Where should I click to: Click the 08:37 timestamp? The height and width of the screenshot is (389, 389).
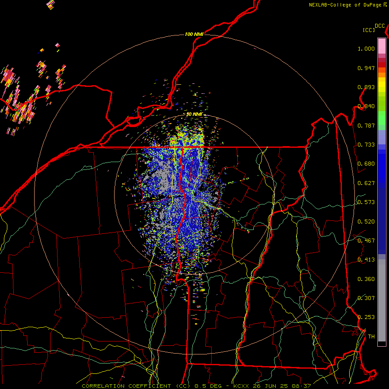(x=301, y=386)
